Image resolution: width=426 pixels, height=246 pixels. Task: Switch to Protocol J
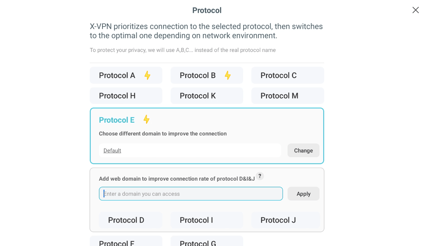(x=285, y=220)
